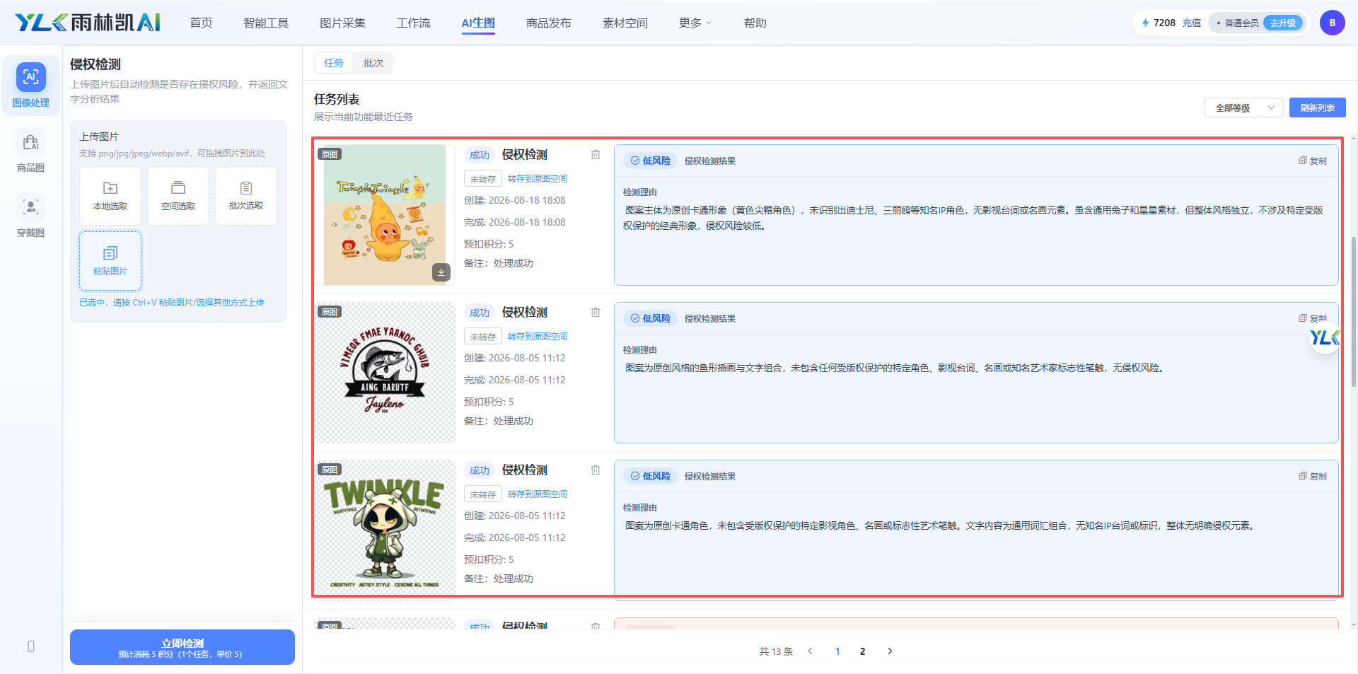Click 转存到原图空间 for the fish logo task

point(538,337)
